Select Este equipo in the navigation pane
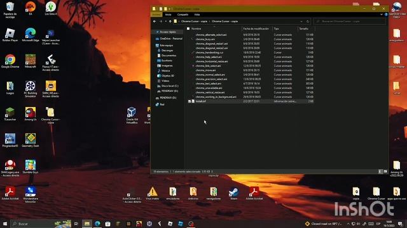The image size is (407, 228). pos(164,45)
